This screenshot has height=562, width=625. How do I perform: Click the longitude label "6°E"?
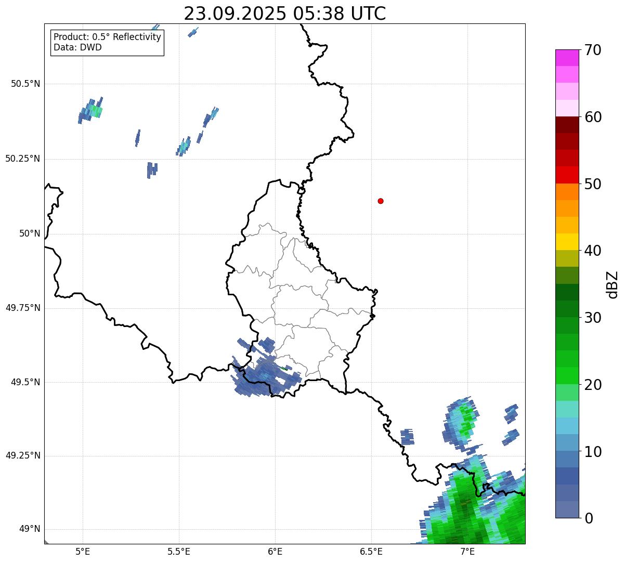coord(275,551)
